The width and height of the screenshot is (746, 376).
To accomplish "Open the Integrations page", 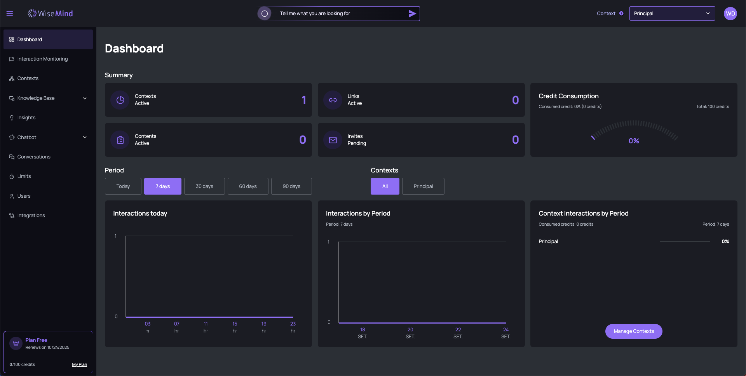I will [31, 216].
